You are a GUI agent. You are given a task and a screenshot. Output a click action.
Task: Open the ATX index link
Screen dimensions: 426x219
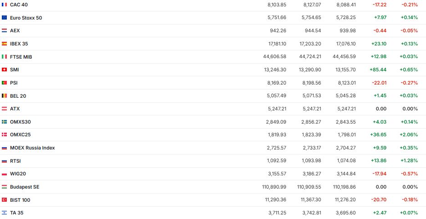[x=15, y=109]
